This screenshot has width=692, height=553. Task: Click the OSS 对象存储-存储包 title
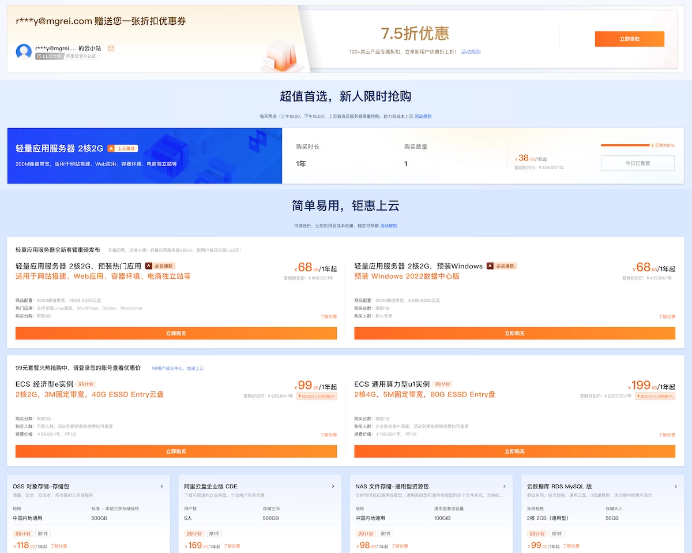point(41,487)
